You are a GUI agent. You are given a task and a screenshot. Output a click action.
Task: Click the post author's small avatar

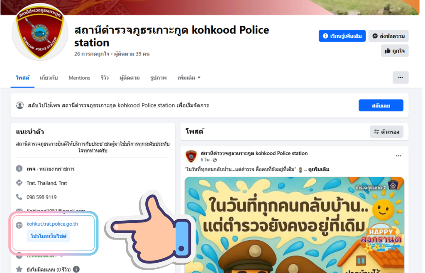tap(191, 156)
